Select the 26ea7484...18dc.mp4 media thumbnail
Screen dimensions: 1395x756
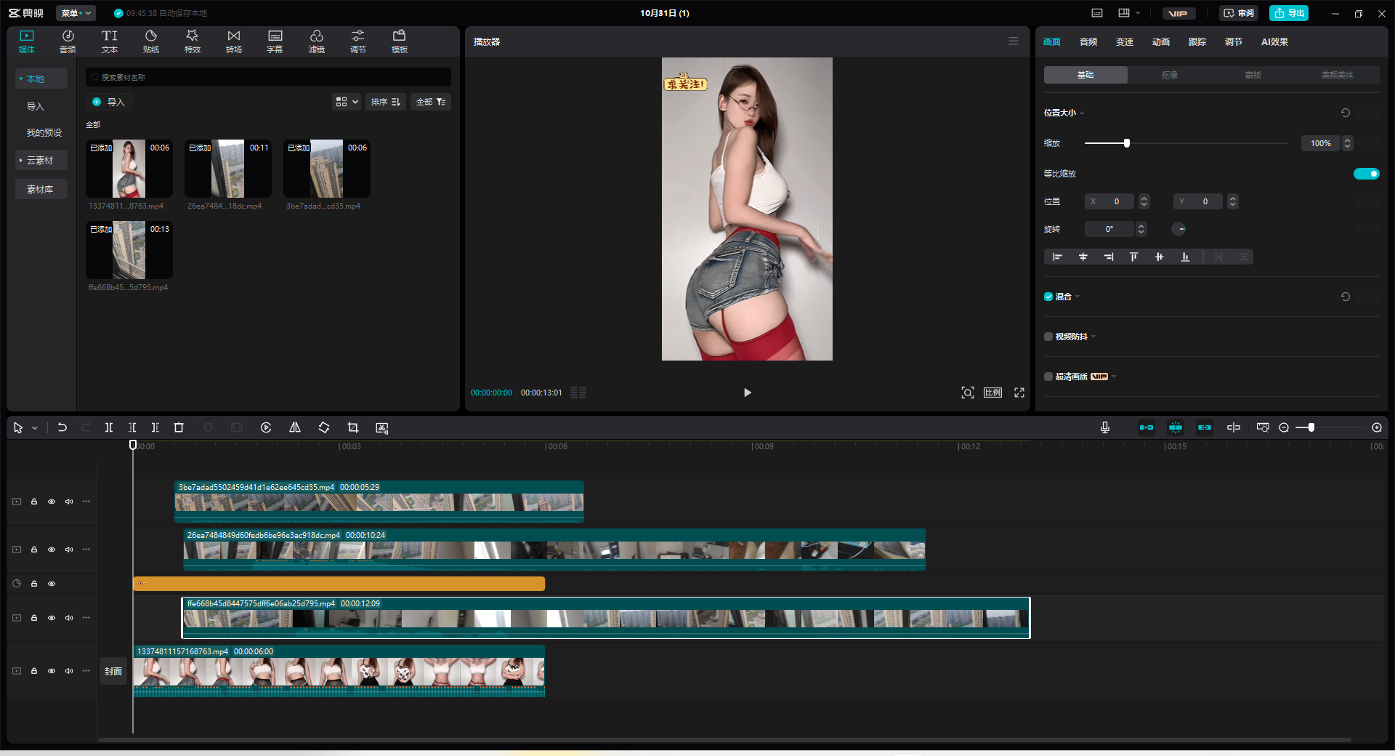coord(227,169)
